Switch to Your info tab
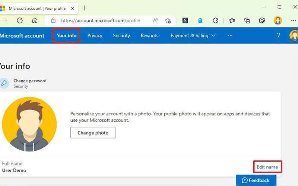The width and height of the screenshot is (298, 186). pos(67,35)
